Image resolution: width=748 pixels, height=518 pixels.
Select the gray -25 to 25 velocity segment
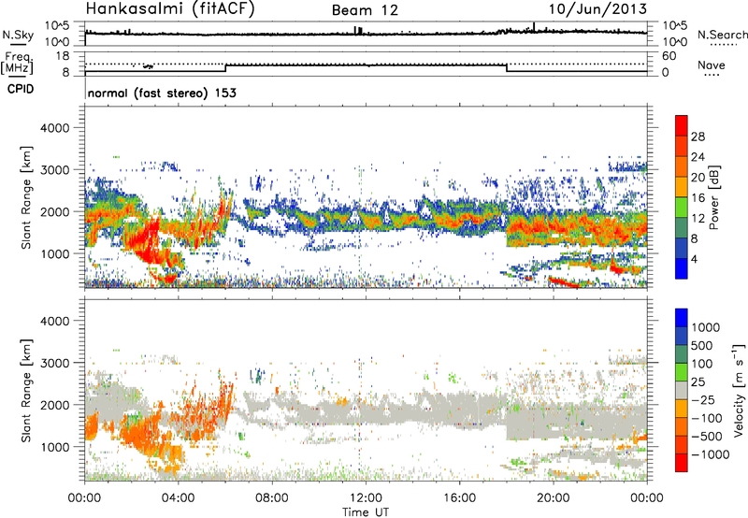[682, 390]
